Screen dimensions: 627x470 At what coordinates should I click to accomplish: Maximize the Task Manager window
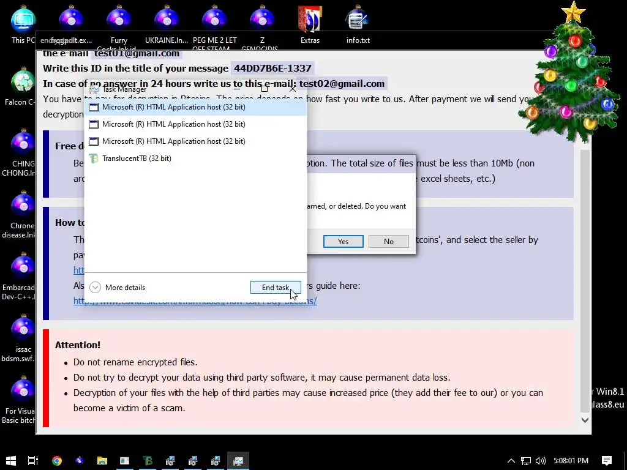pos(265,89)
